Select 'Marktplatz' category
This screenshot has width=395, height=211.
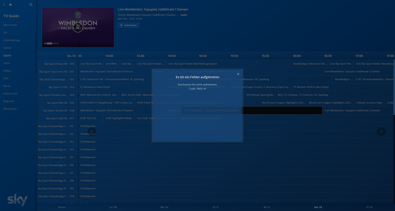[10, 109]
